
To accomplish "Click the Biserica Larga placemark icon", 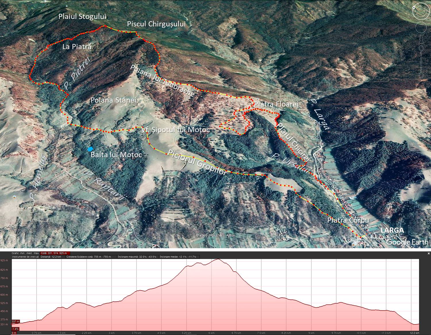I will point(355,243).
